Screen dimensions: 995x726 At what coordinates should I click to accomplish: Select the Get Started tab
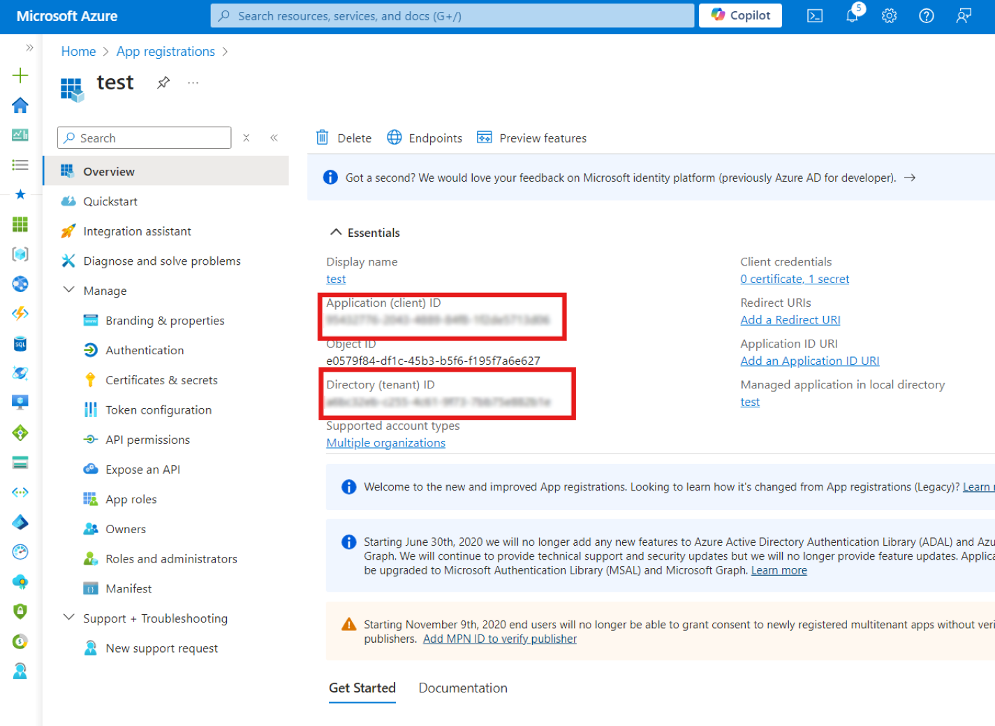pos(362,688)
